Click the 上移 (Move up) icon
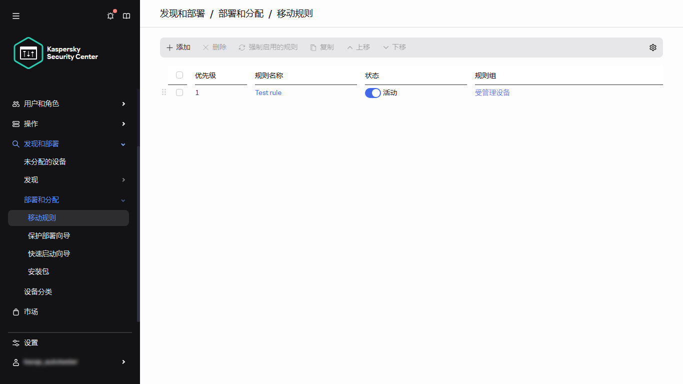The height and width of the screenshot is (384, 683). (350, 47)
